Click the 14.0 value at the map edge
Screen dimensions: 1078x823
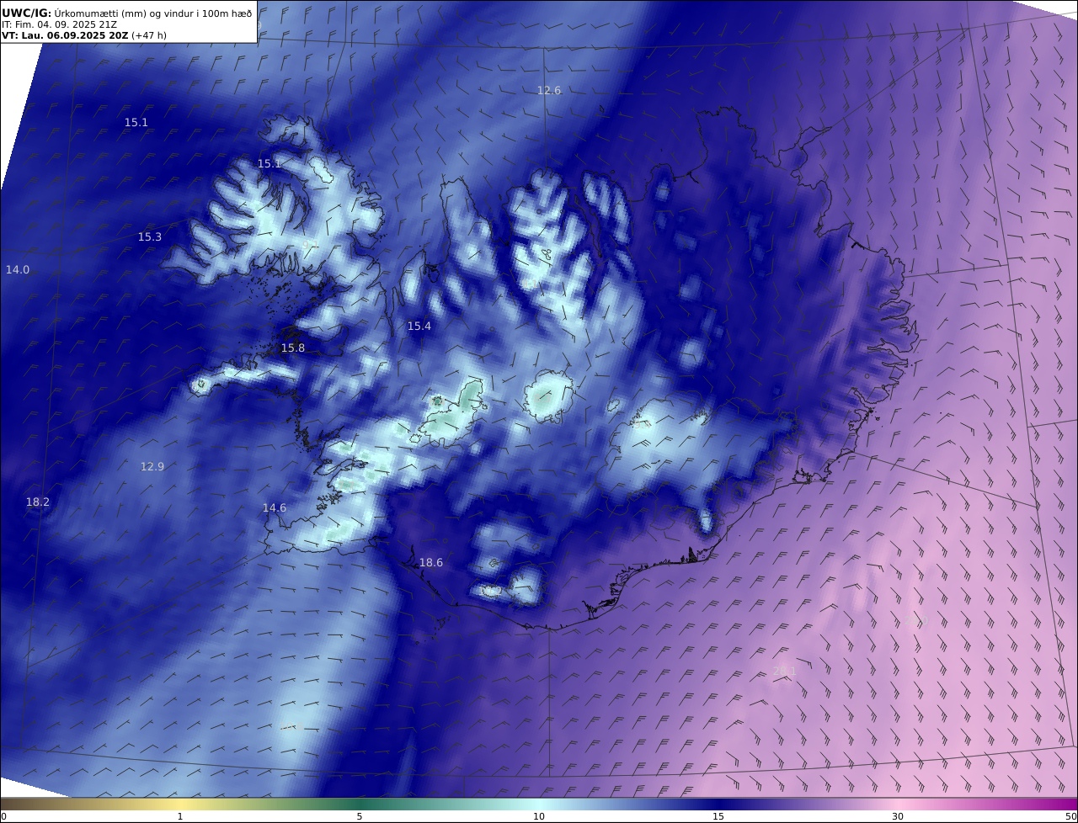18,269
